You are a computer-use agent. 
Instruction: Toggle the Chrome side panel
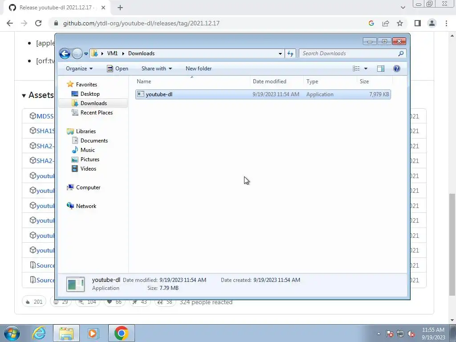point(418,23)
